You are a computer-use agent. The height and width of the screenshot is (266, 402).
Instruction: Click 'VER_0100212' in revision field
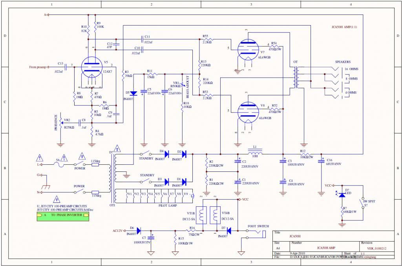point(376,248)
